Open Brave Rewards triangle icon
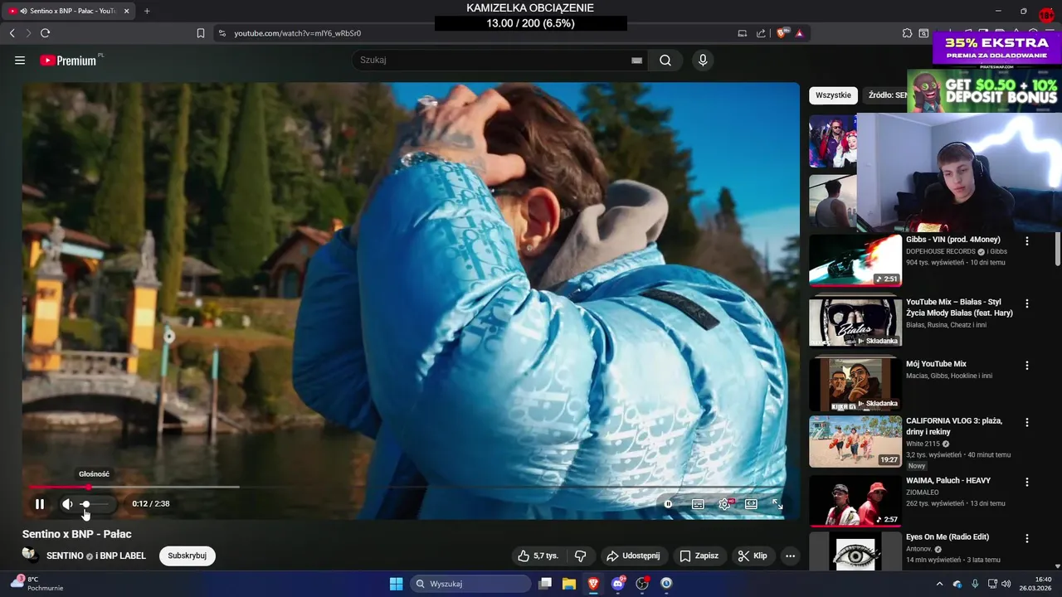 (799, 33)
